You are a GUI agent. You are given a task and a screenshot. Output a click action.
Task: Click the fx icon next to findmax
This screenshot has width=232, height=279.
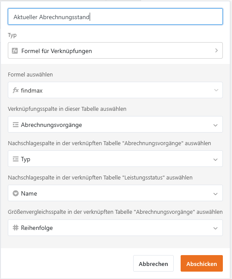(16, 90)
